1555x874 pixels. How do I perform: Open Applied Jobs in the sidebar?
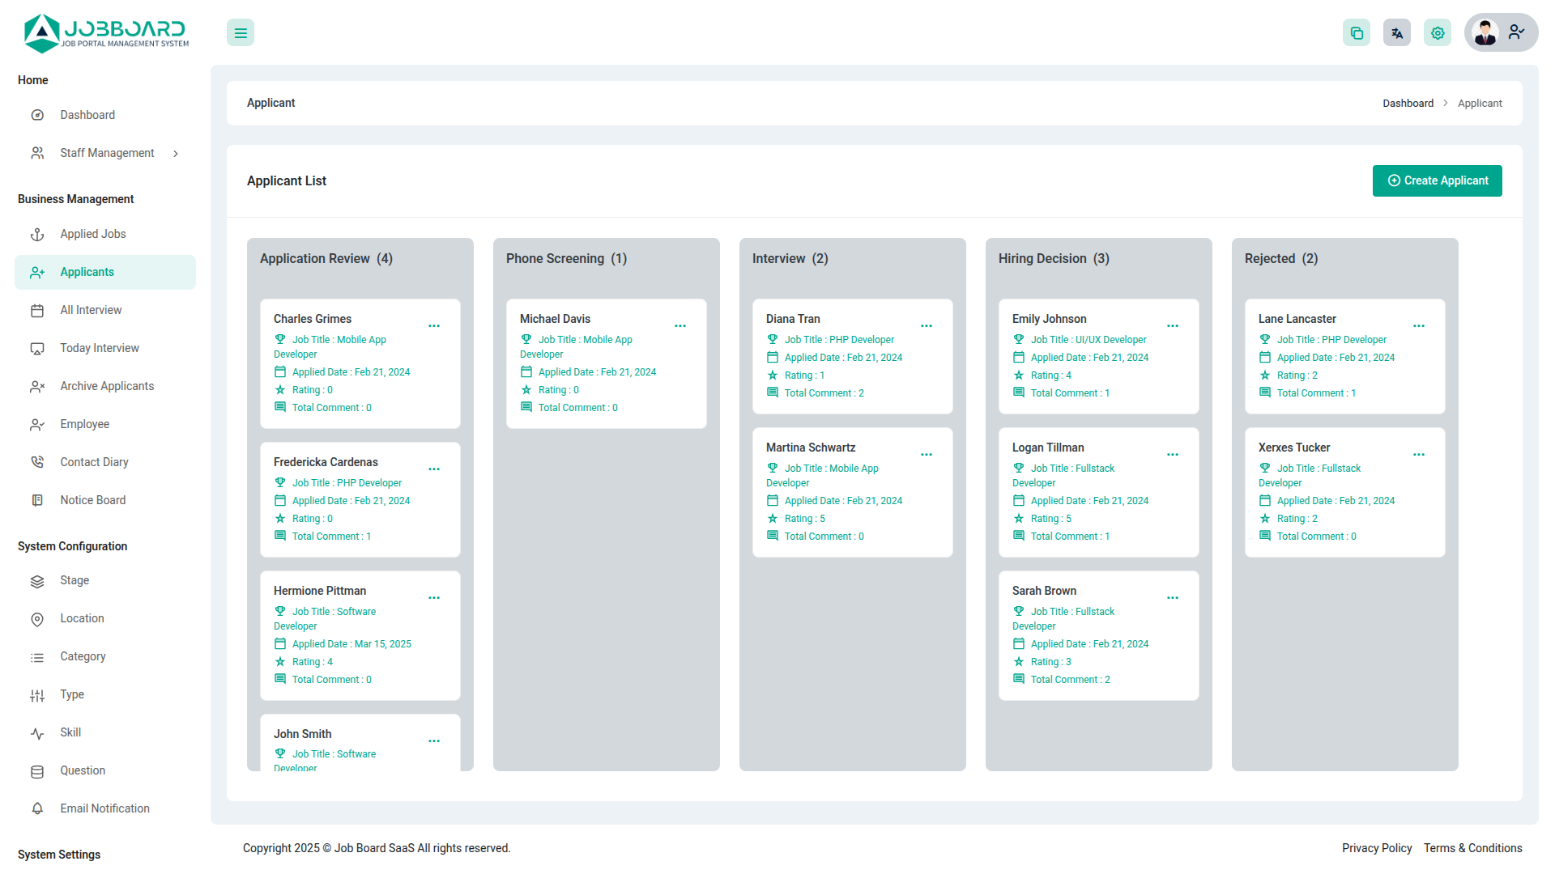coord(93,234)
